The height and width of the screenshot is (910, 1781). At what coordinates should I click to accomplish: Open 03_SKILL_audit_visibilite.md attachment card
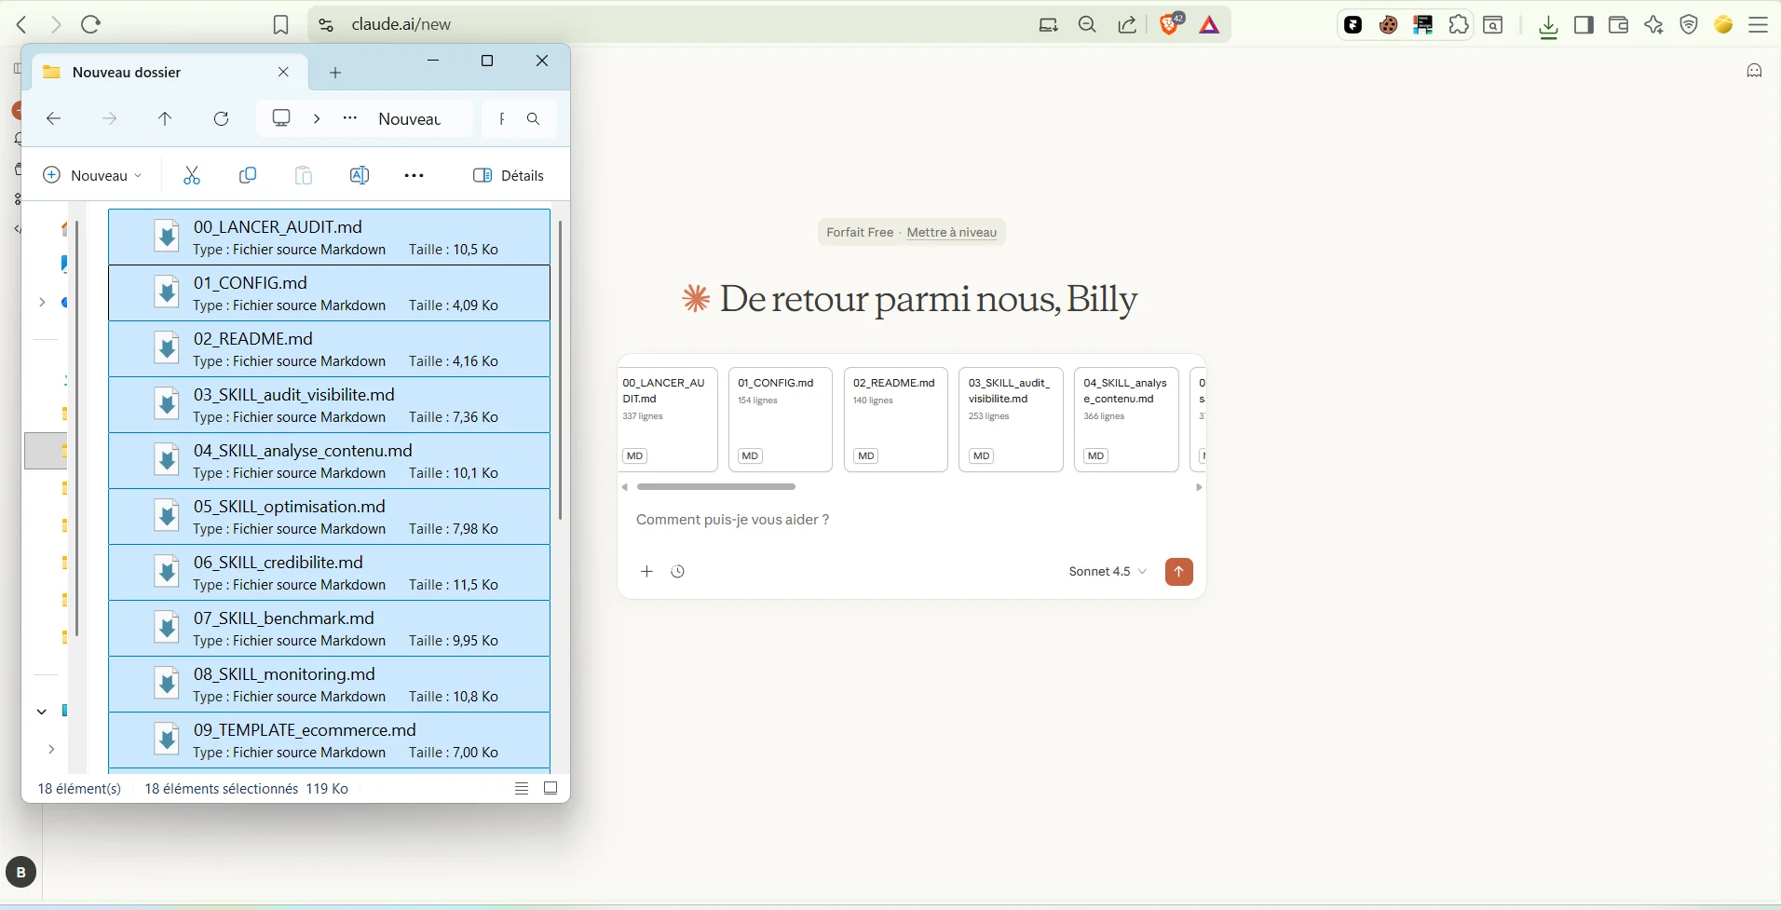pos(1011,420)
